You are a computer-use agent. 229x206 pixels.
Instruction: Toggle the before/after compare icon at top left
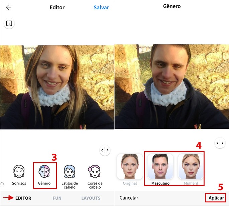click(9, 23)
